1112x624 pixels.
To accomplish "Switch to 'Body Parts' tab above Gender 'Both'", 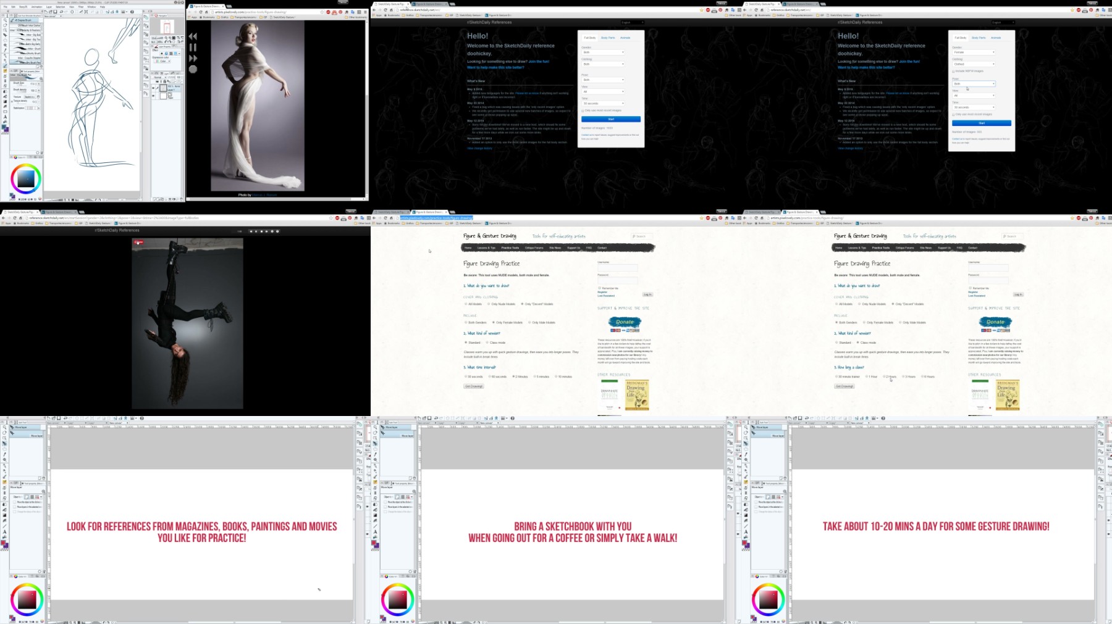I will tap(608, 38).
